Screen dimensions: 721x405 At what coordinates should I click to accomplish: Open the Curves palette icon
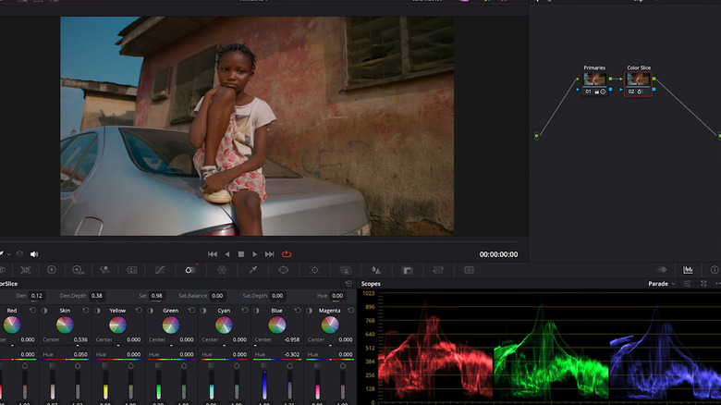coord(159,270)
